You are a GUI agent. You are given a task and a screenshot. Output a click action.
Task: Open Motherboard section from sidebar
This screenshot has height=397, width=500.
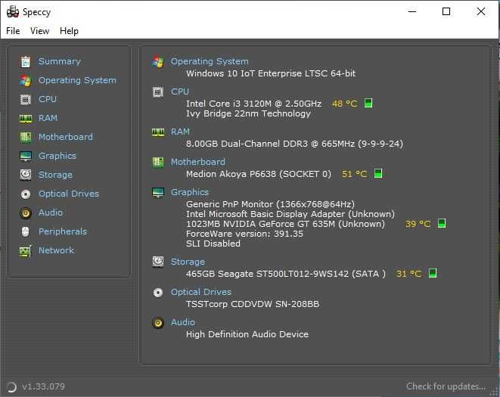(x=66, y=137)
